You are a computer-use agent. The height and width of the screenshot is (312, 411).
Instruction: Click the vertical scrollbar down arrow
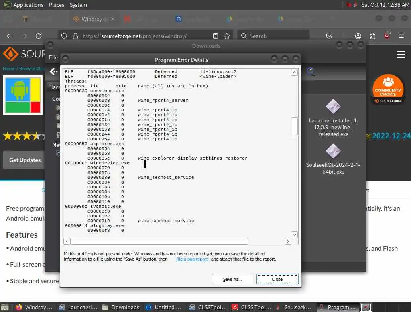tap(294, 235)
